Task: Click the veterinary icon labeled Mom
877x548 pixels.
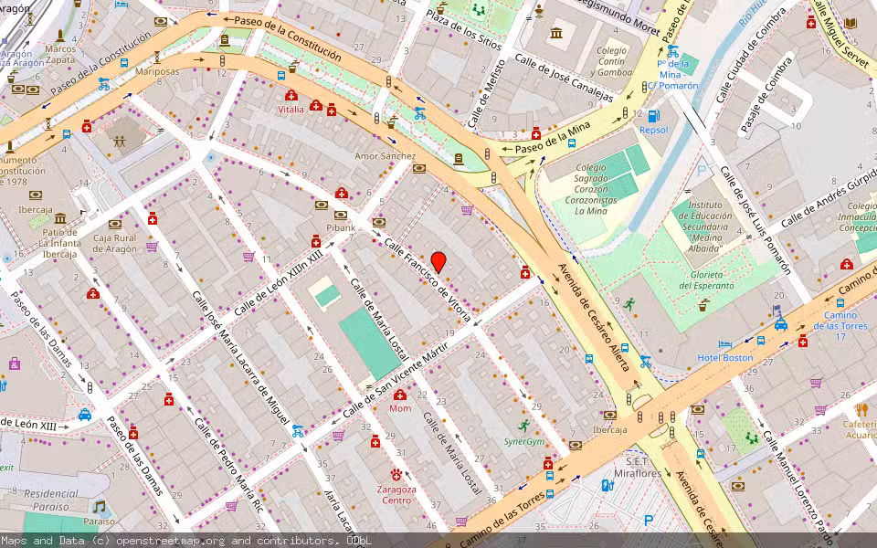Action: click(x=399, y=395)
